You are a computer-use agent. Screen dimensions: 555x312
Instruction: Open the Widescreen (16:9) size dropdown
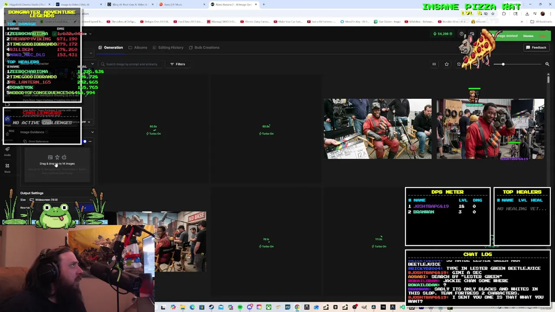(61, 200)
